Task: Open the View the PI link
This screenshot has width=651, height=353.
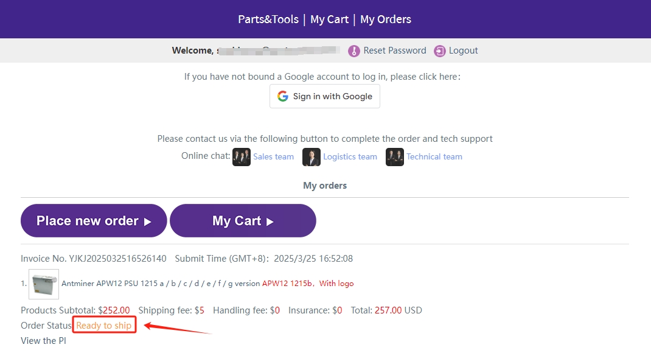Action: pos(43,341)
